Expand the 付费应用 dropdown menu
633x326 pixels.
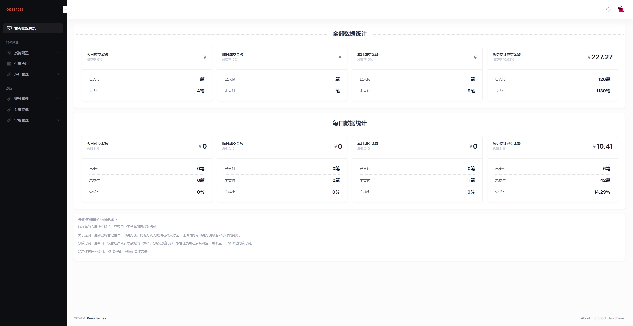click(x=33, y=63)
